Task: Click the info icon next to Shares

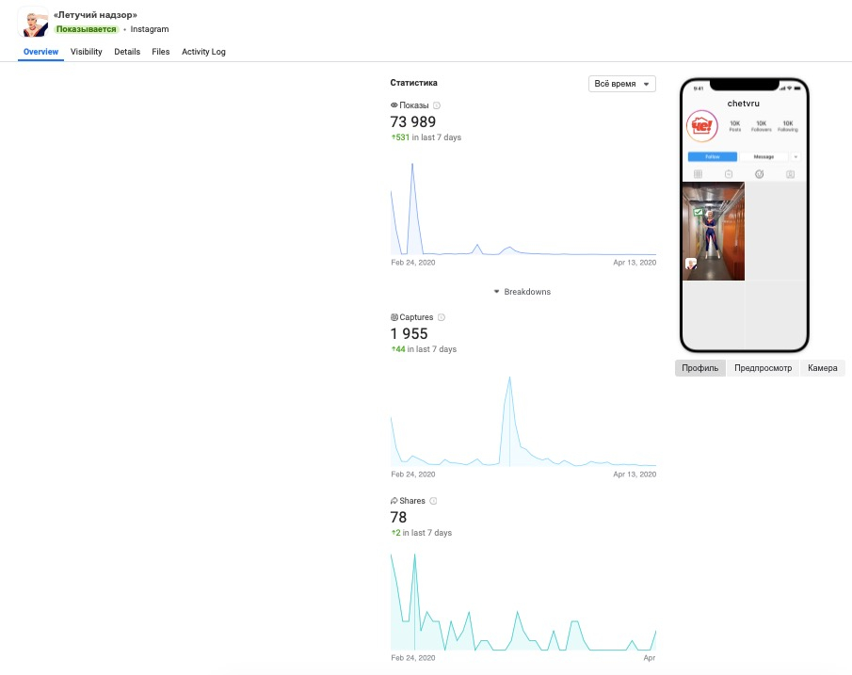Action: (433, 501)
